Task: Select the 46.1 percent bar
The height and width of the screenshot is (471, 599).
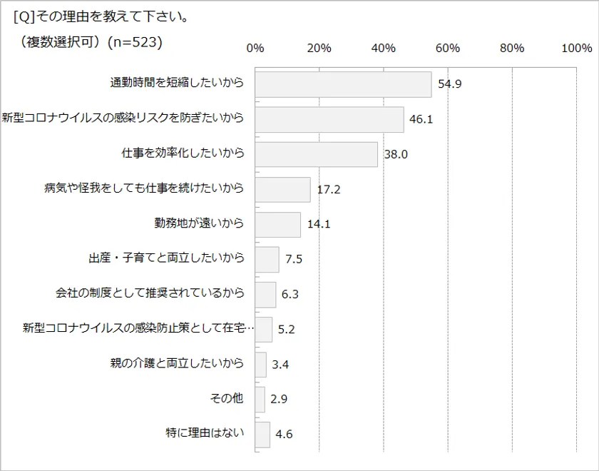Action: 329,119
